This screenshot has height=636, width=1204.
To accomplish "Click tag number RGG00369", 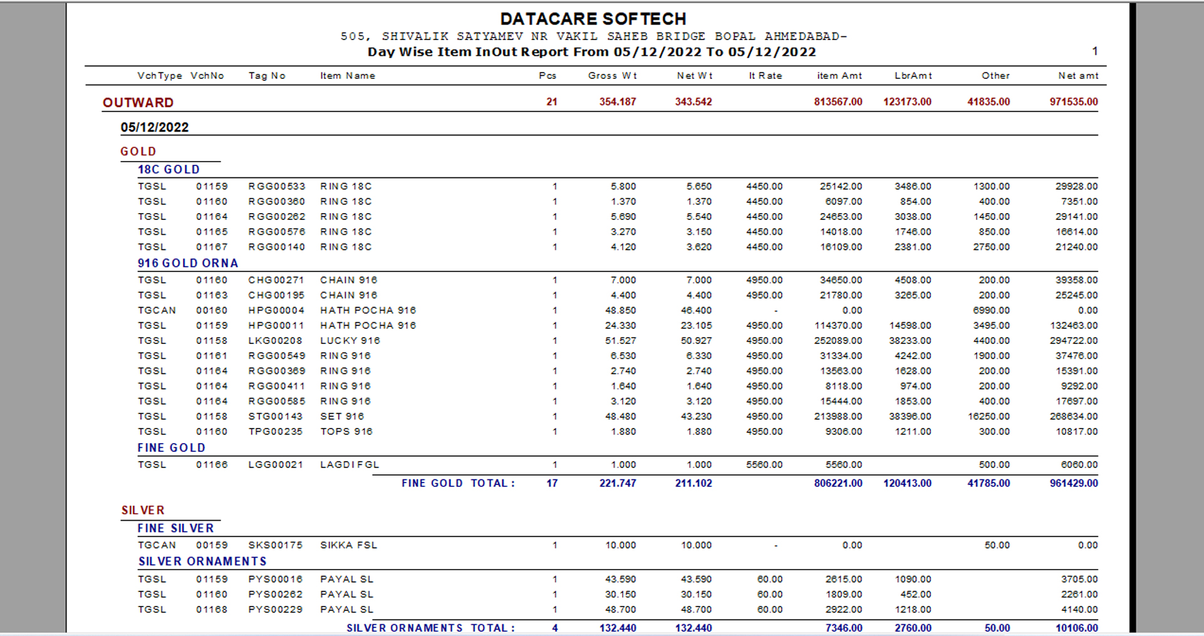I will coord(277,371).
